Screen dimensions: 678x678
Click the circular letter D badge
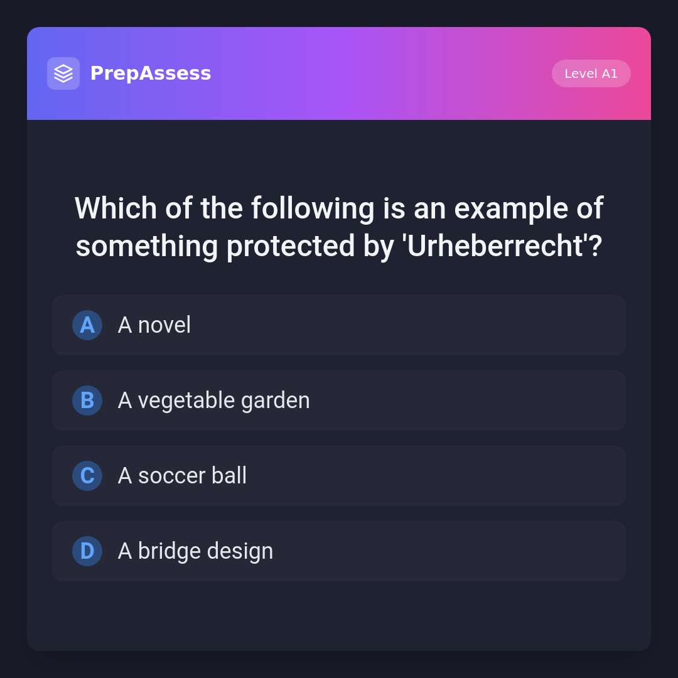[x=87, y=551]
